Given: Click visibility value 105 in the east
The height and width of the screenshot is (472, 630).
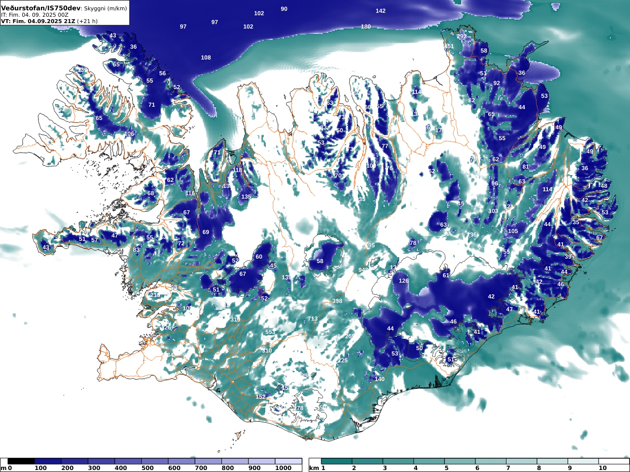Looking at the screenshot, I should coord(513,231).
